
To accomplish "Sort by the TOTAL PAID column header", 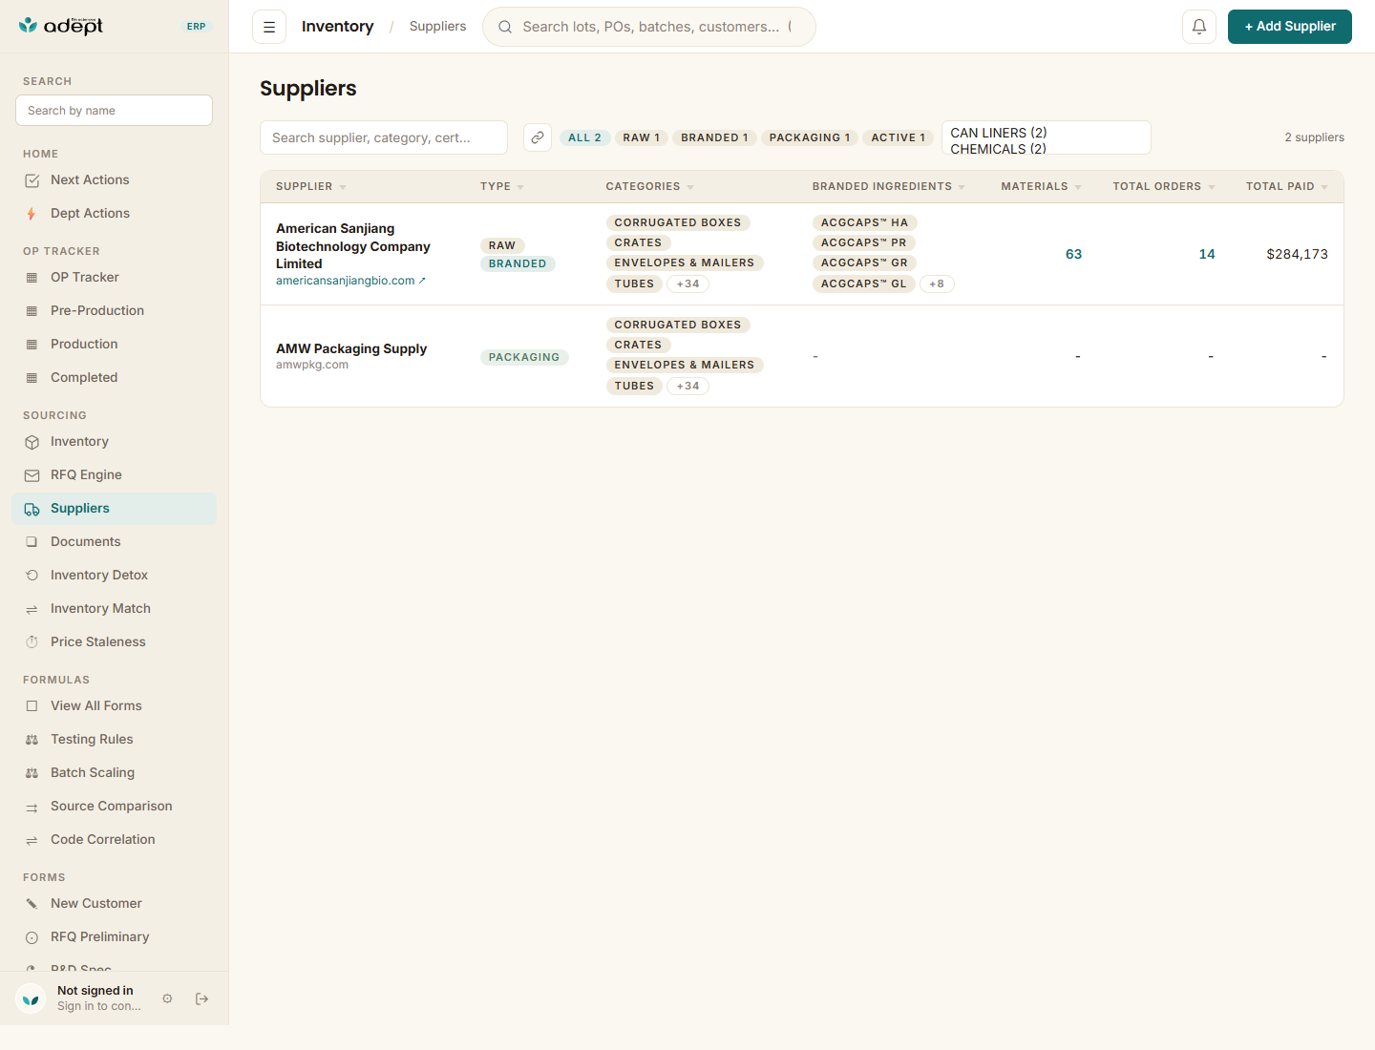I will click(1287, 187).
